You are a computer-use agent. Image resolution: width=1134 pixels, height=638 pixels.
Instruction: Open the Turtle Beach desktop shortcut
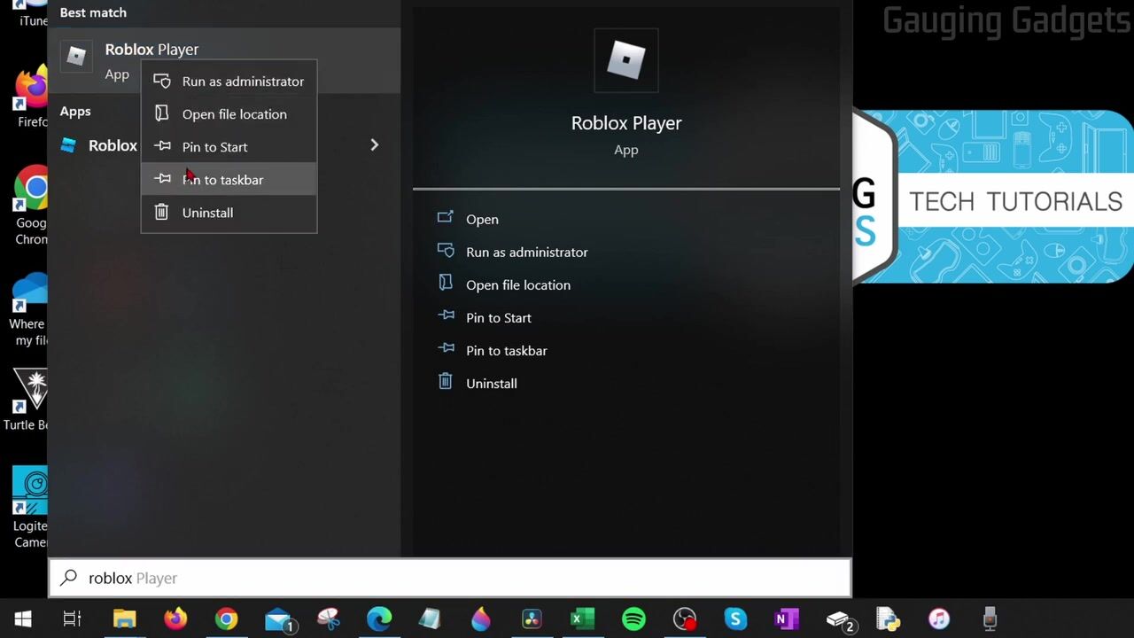pos(27,399)
